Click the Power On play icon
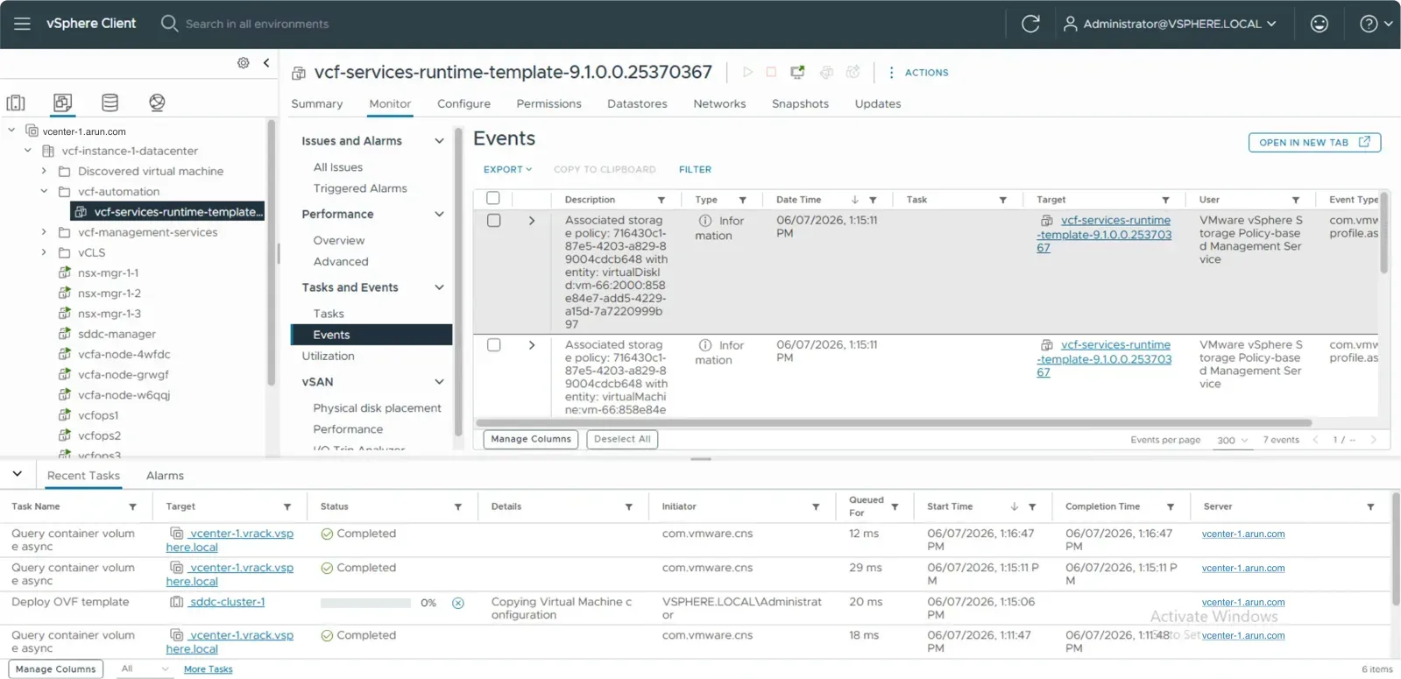1401x679 pixels. pos(747,72)
